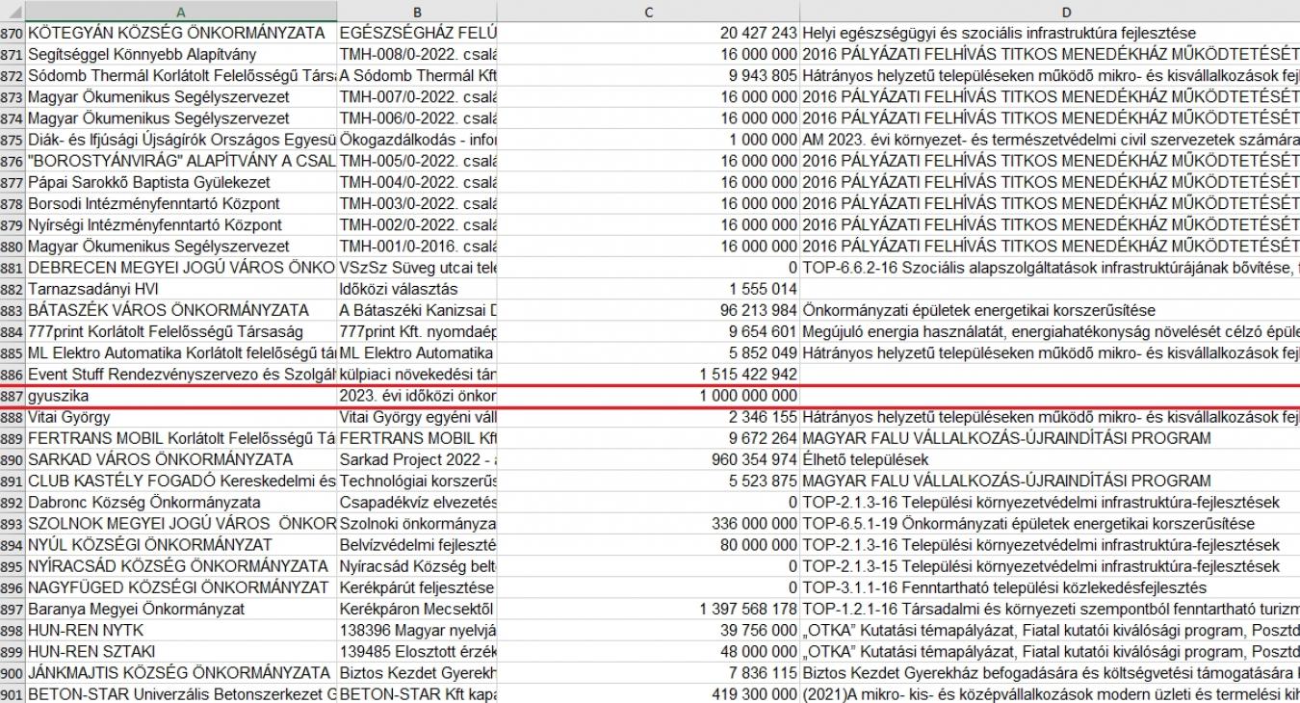Click Csapadékvíz elvezetés cell
Image resolution: width=1300 pixels, height=703 pixels.
[x=417, y=502]
